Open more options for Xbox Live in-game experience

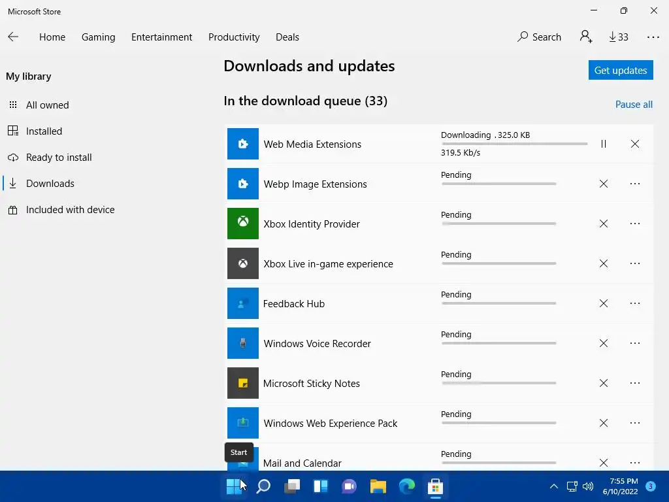coord(635,263)
